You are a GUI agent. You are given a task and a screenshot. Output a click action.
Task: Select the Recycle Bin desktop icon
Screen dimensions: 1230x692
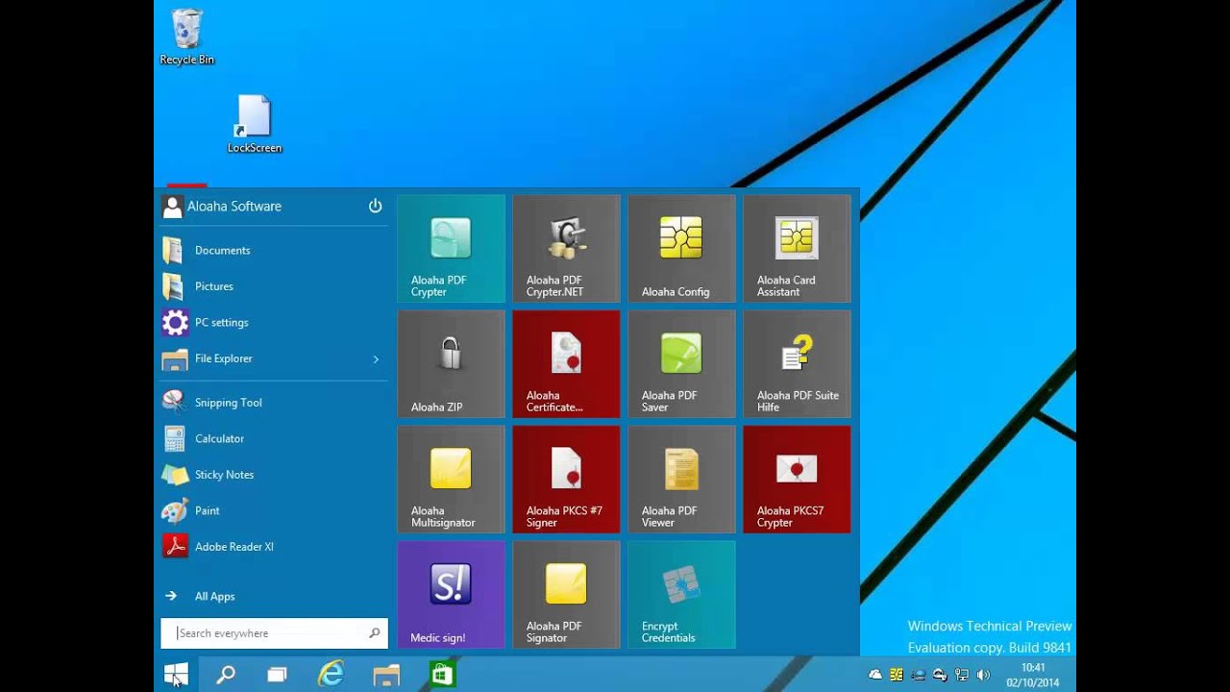186,37
